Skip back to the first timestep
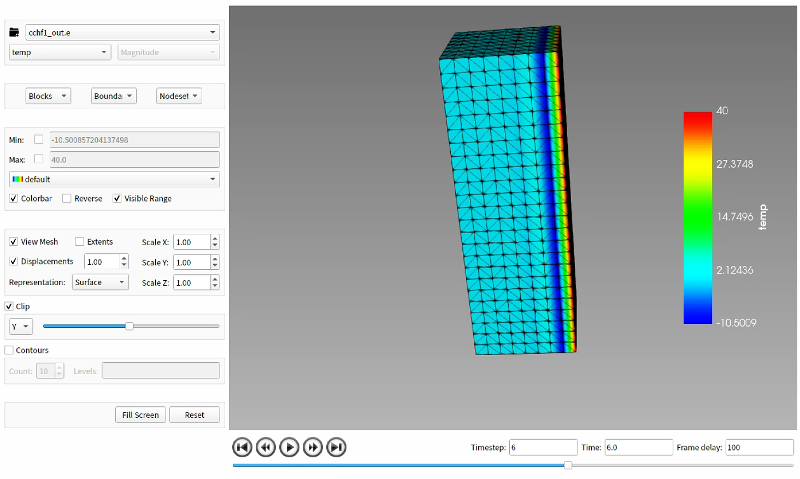This screenshot has height=479, width=800. point(242,447)
